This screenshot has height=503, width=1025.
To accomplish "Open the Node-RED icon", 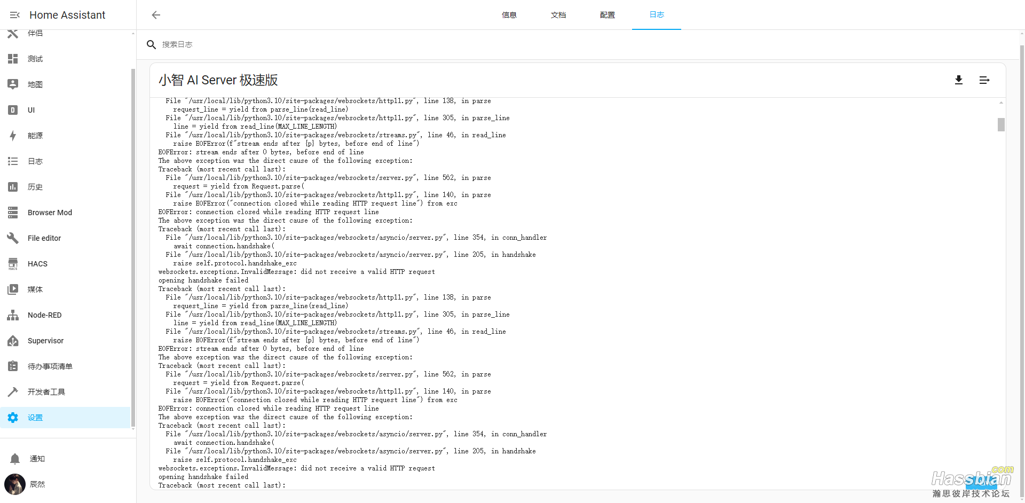I will click(x=13, y=315).
